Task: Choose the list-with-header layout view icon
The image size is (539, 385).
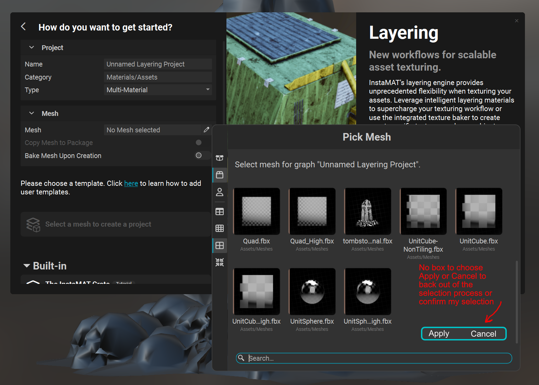Action: (x=220, y=212)
